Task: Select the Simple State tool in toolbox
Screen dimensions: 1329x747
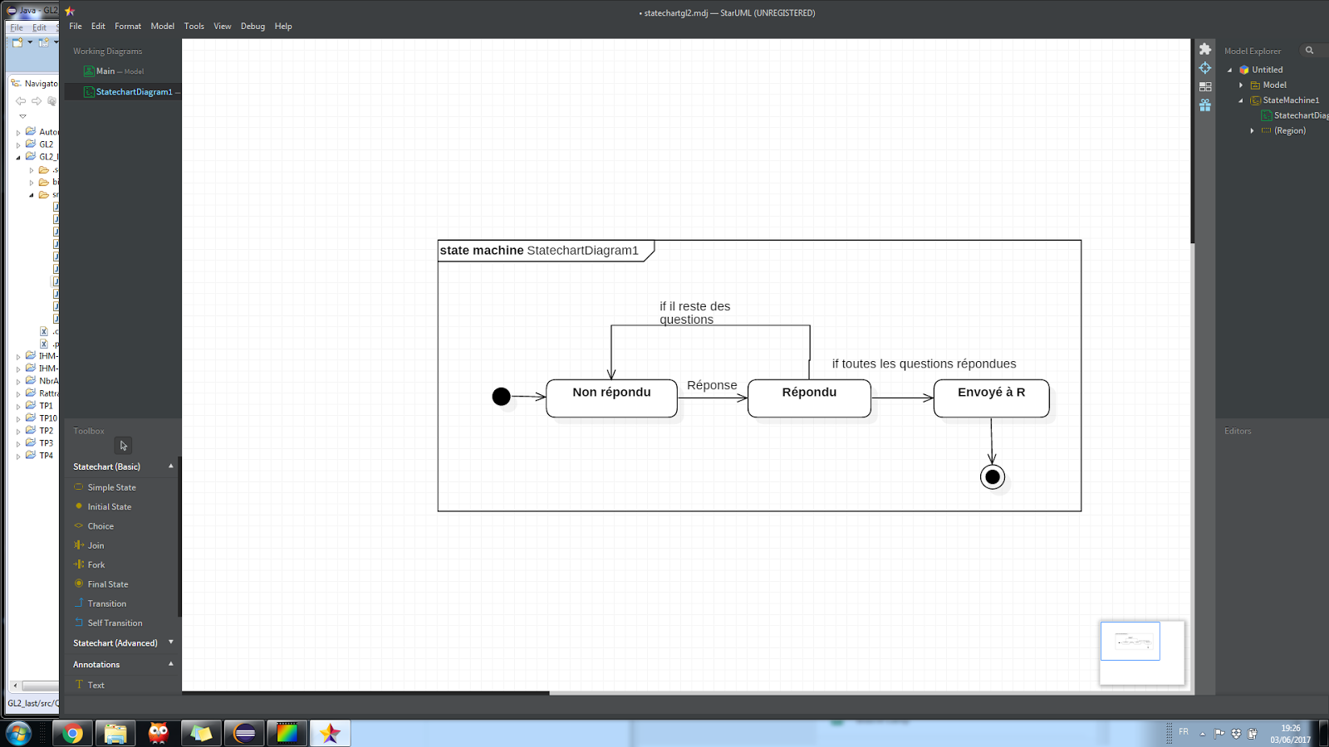Action: [x=111, y=487]
